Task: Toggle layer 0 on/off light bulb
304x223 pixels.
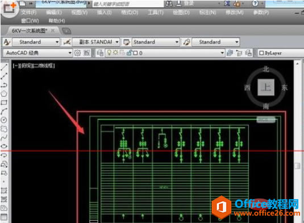Action: (109, 52)
